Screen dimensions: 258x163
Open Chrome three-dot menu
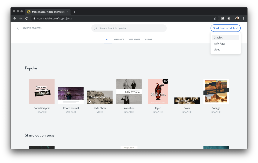point(243,18)
